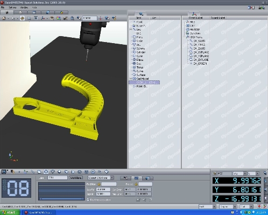
Task: Click the WorkPlane button
Action: 76,178
